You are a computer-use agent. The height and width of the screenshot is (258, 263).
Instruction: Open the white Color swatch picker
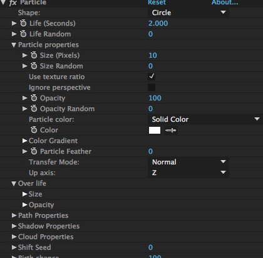tap(155, 130)
